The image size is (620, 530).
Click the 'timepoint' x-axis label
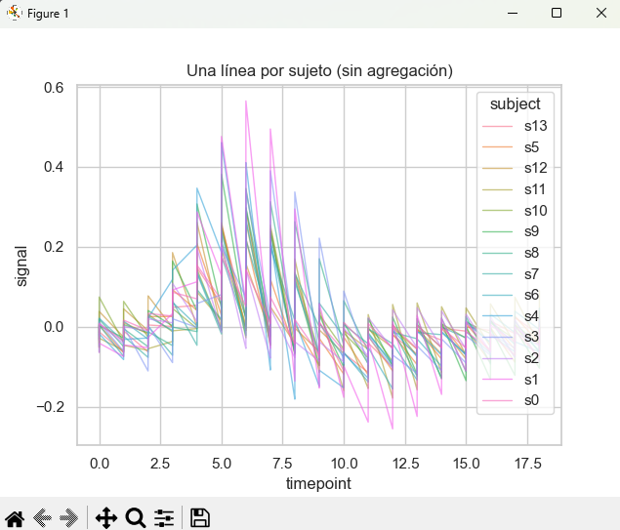(318, 484)
